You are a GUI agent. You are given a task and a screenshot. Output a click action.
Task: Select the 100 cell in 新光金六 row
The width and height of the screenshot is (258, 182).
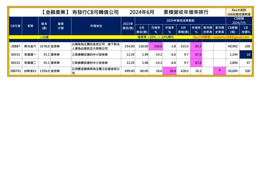pyautogui.click(x=246, y=46)
